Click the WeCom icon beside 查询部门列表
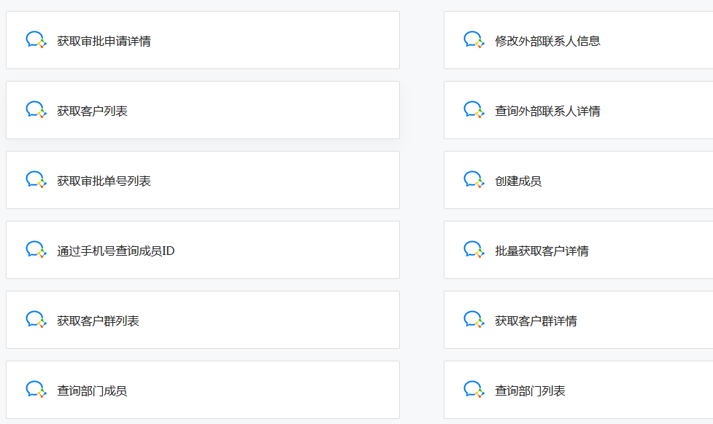713x424 pixels. point(474,390)
